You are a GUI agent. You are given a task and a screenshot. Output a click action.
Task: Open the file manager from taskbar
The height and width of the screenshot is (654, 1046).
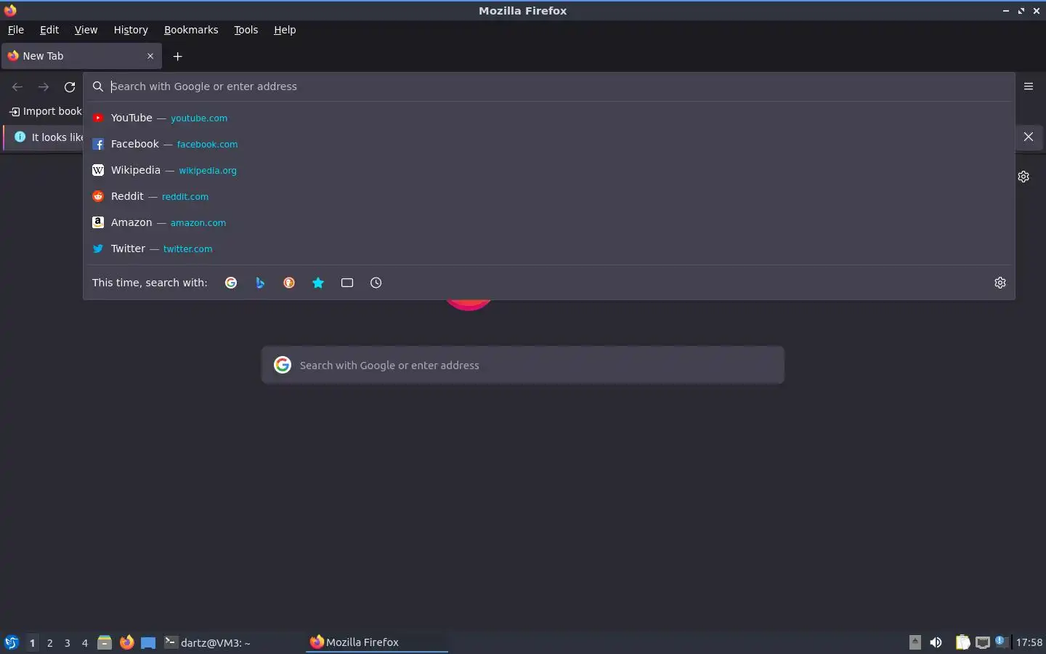click(x=105, y=642)
